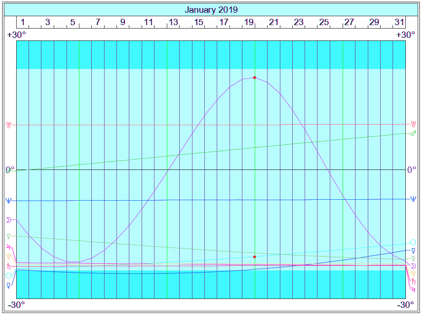Select day 29 in the date ruler
The image size is (422, 316).
click(374, 22)
